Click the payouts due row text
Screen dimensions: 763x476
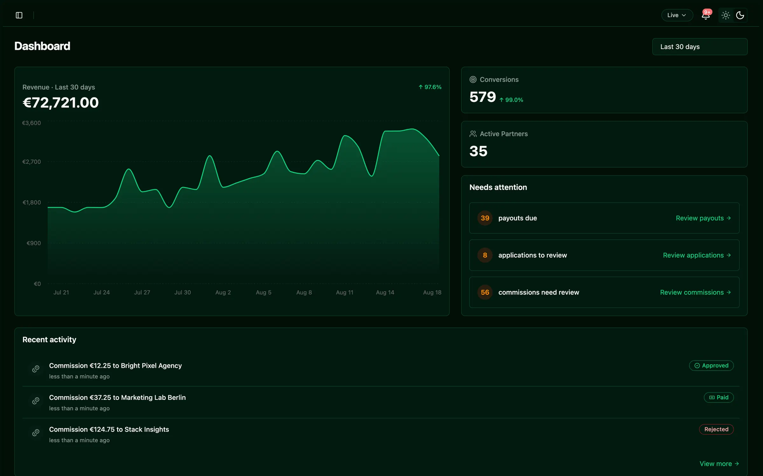[x=518, y=218]
